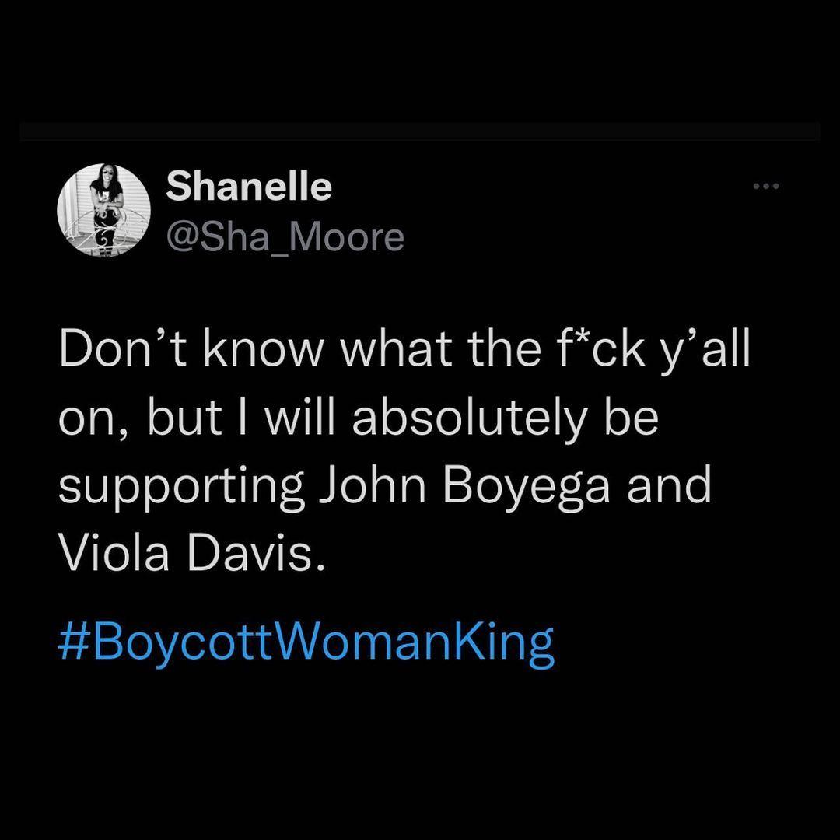Click the dark gray divider bar above tweet
Image resolution: width=840 pixels, height=840 pixels.
pos(420,131)
